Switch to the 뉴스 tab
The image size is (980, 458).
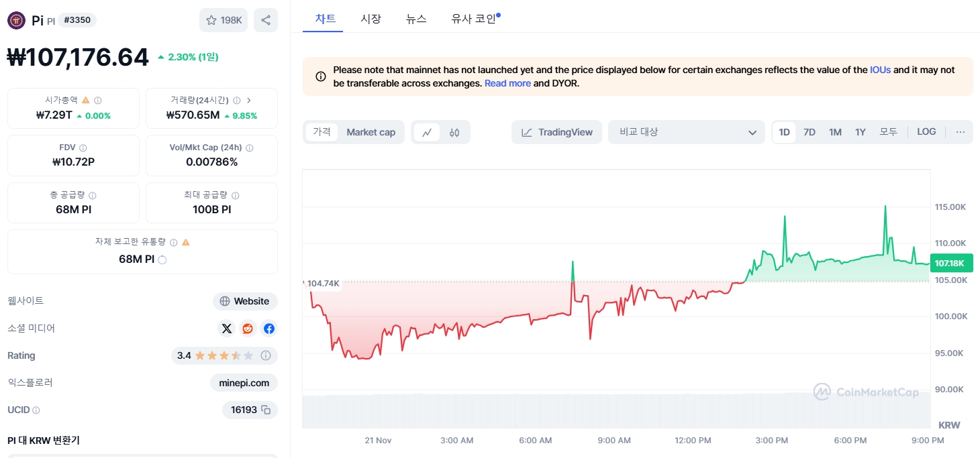[416, 19]
